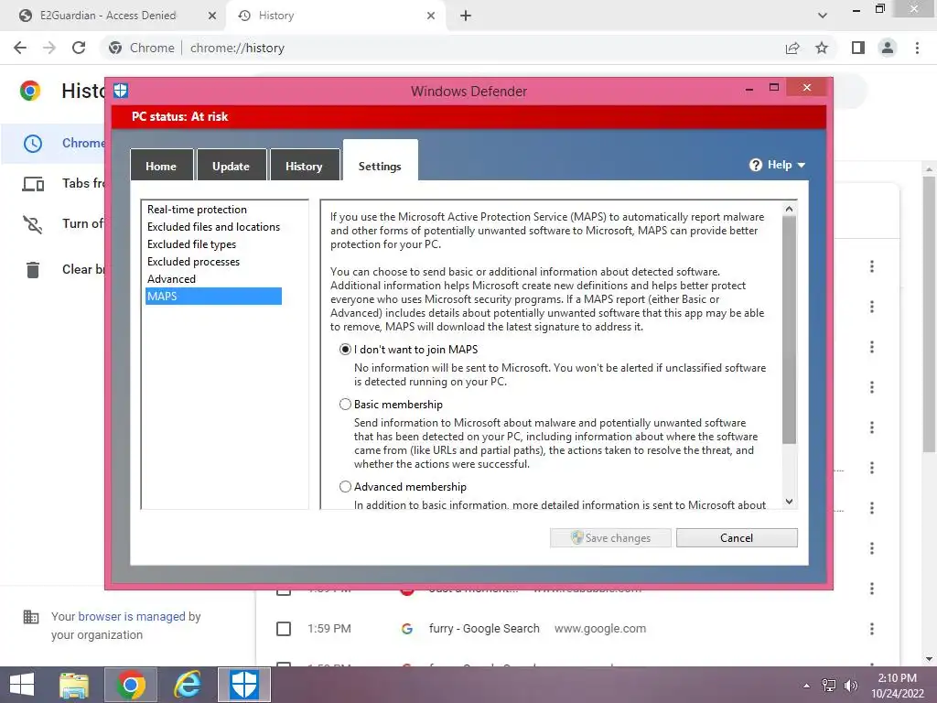The height and width of the screenshot is (703, 937).
Task: Open Chrome tab search chevron
Action: (823, 16)
